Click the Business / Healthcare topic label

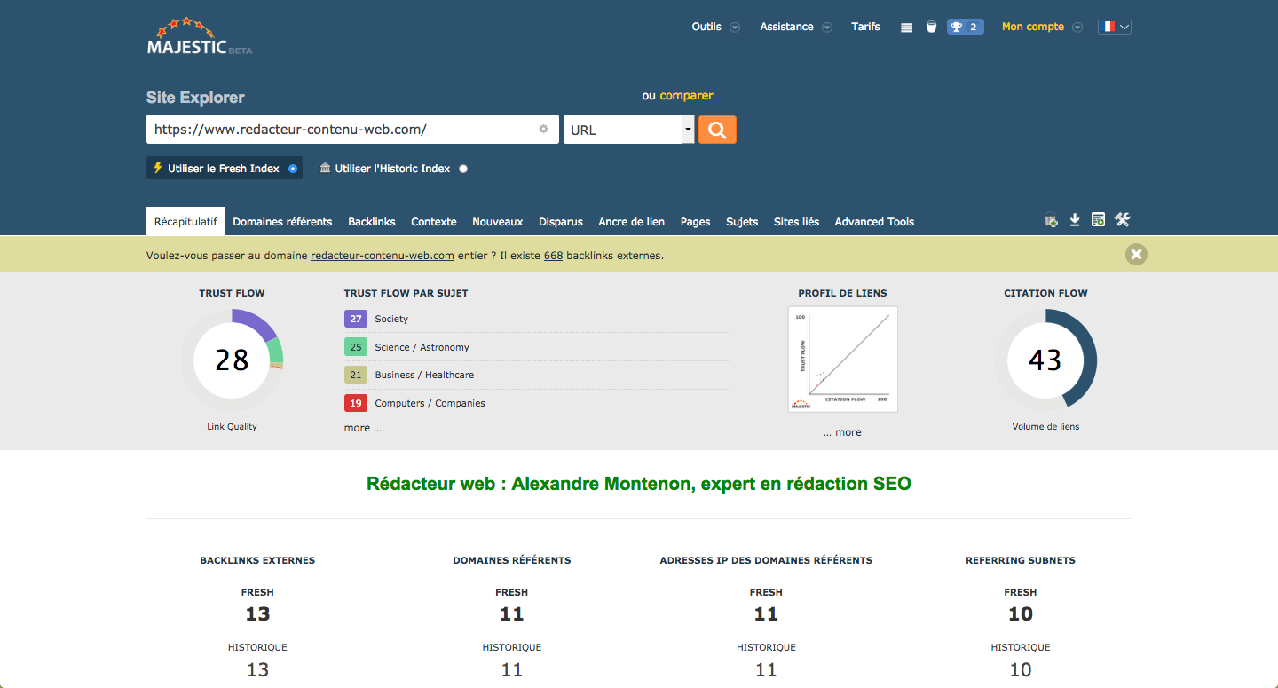[x=424, y=375]
